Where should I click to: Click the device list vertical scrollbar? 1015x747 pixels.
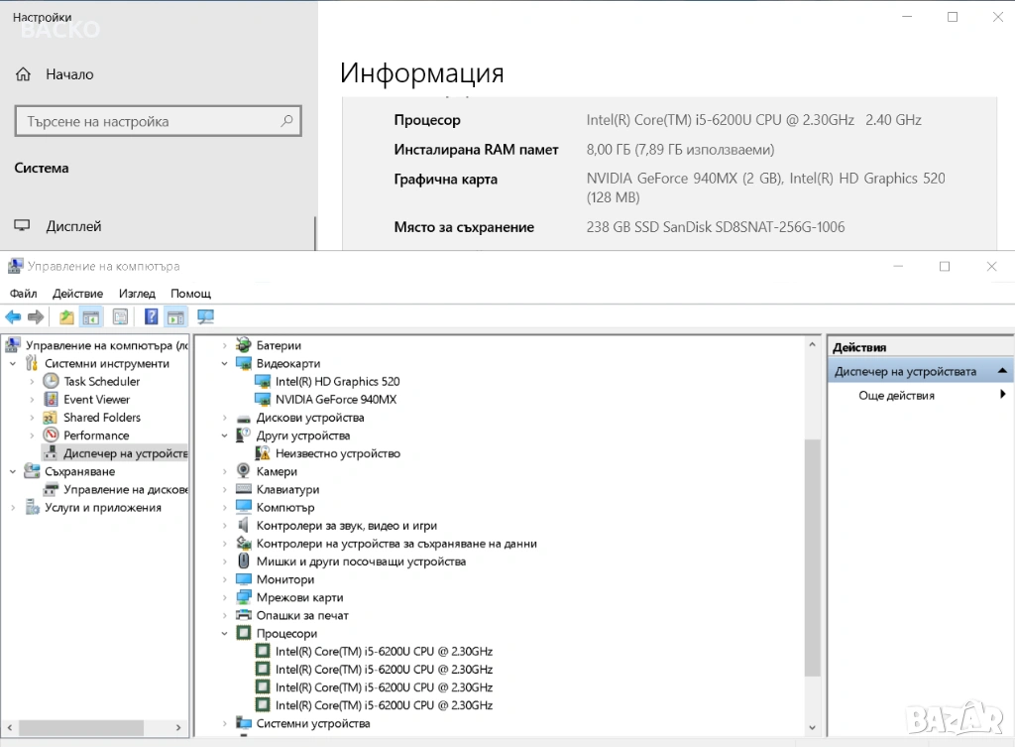click(x=813, y=556)
